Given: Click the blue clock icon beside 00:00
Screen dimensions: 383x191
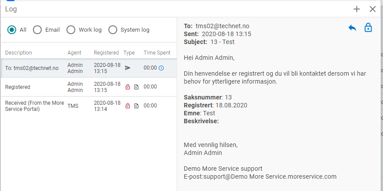Looking at the screenshot, I should 161,68.
